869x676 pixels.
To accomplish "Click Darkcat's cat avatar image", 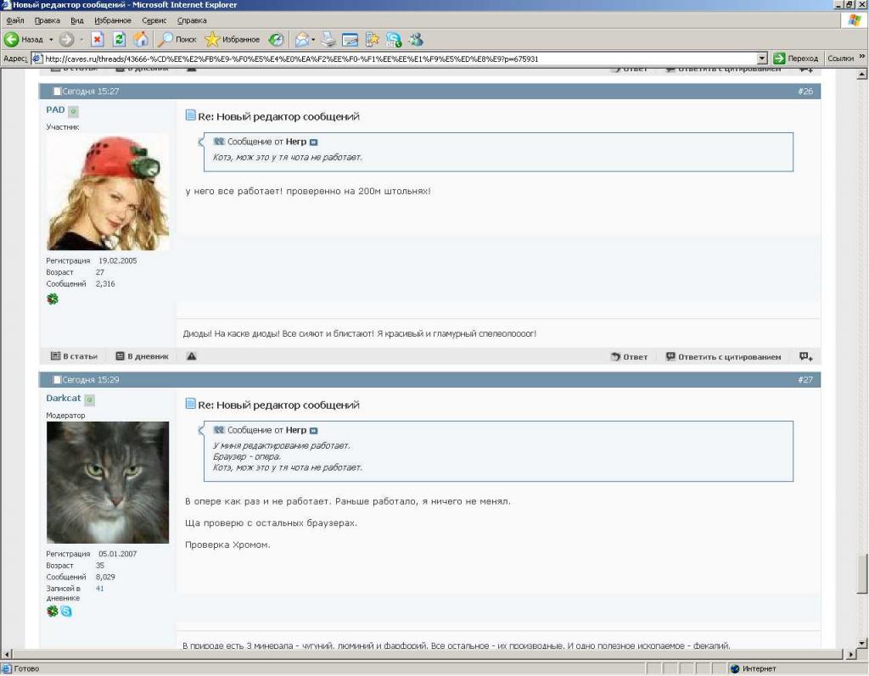I will [x=107, y=483].
